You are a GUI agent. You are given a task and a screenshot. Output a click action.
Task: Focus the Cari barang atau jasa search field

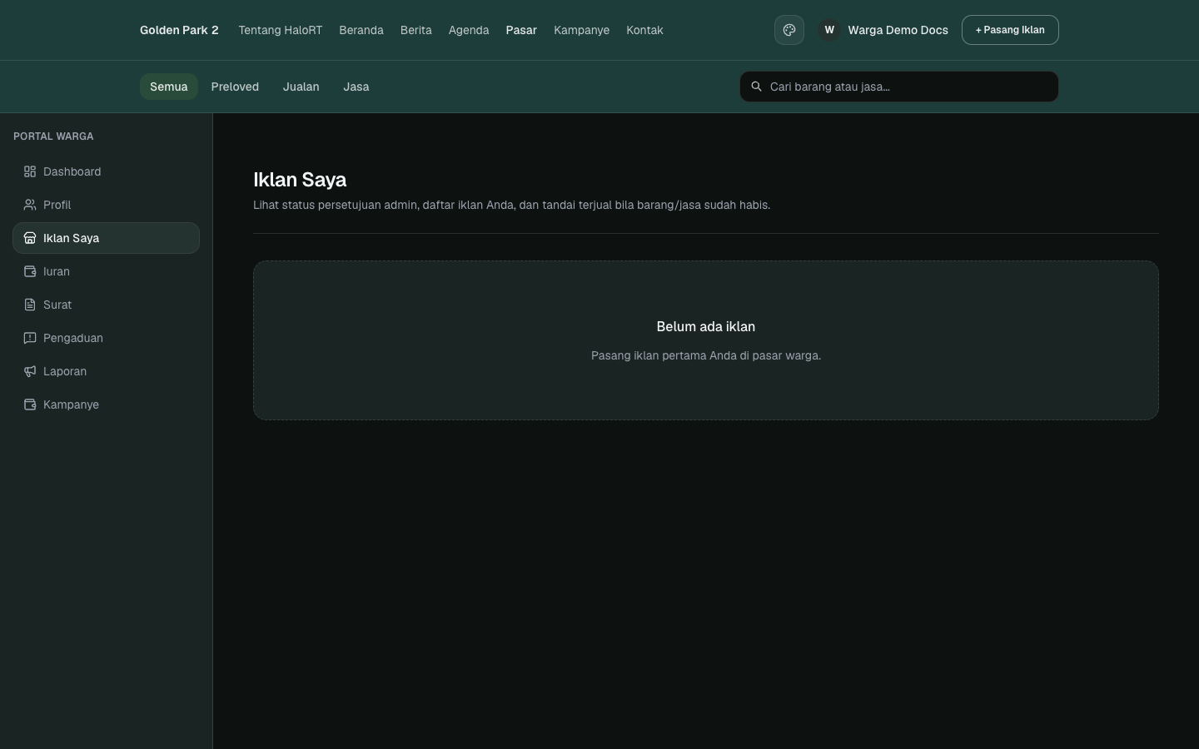tap(899, 87)
